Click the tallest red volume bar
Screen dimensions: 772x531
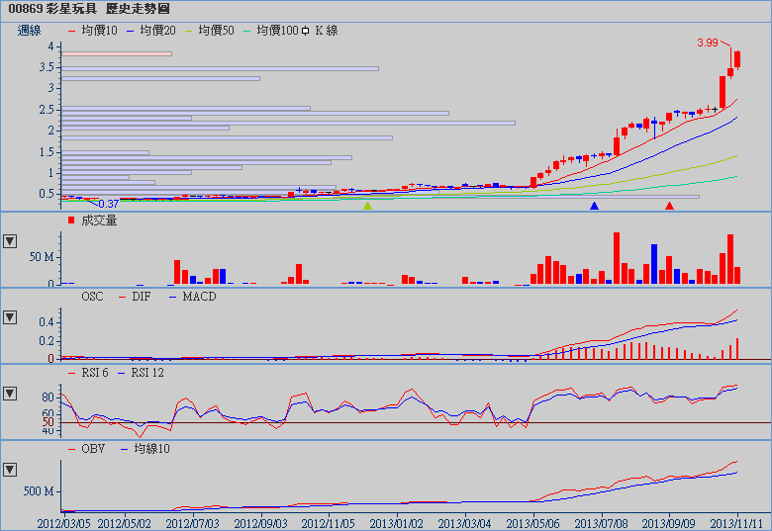click(617, 258)
